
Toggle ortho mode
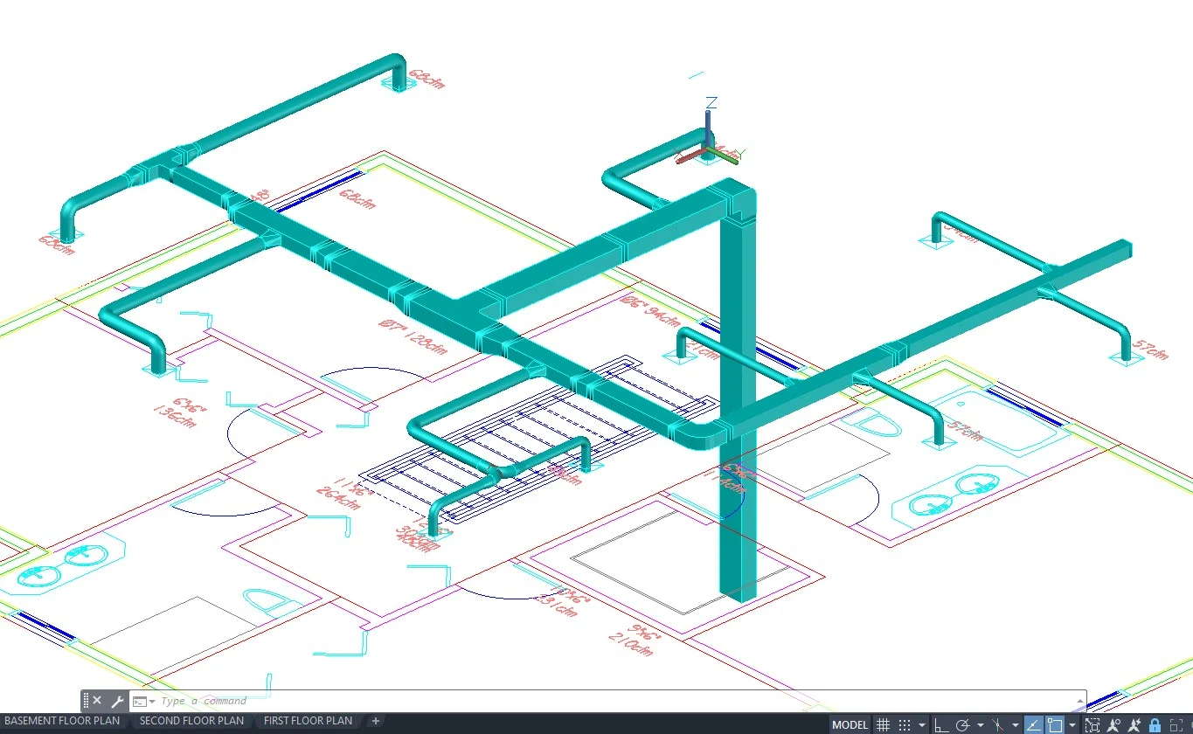click(940, 725)
